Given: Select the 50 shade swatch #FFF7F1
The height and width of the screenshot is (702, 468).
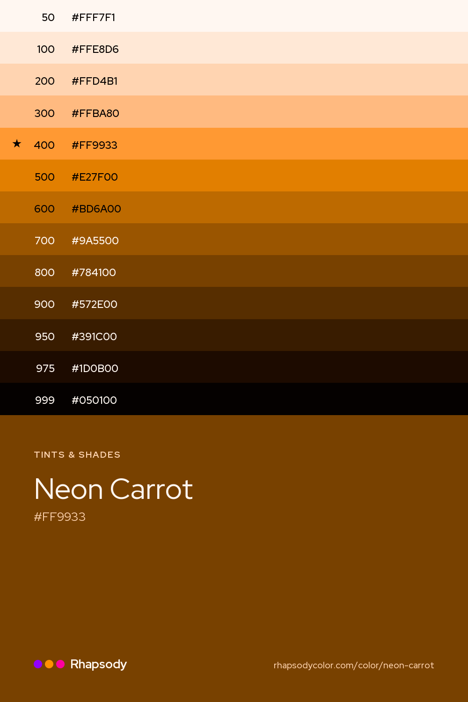Looking at the screenshot, I should pyautogui.click(x=234, y=16).
